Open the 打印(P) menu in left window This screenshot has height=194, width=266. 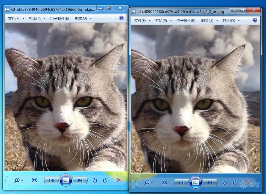pyautogui.click(x=35, y=18)
